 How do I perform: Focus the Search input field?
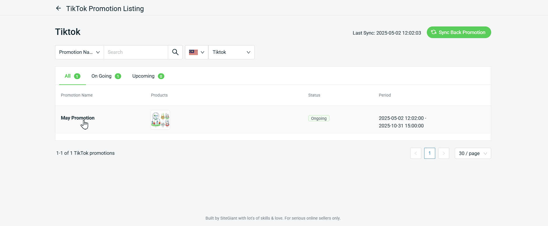(x=136, y=52)
